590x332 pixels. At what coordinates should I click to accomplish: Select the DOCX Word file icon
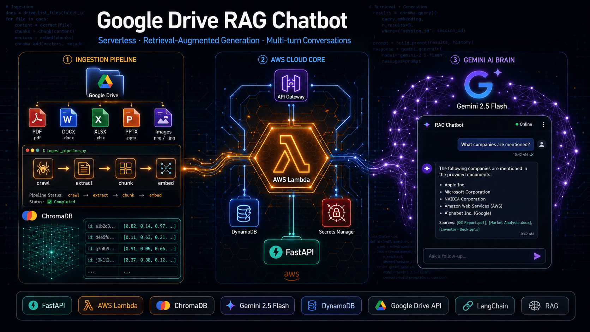point(68,117)
